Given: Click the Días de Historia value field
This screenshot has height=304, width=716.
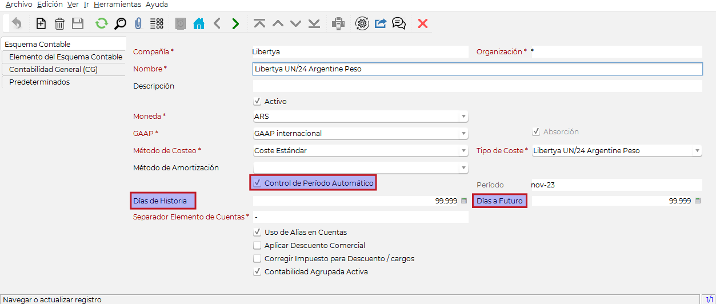Looking at the screenshot, I should (x=355, y=201).
